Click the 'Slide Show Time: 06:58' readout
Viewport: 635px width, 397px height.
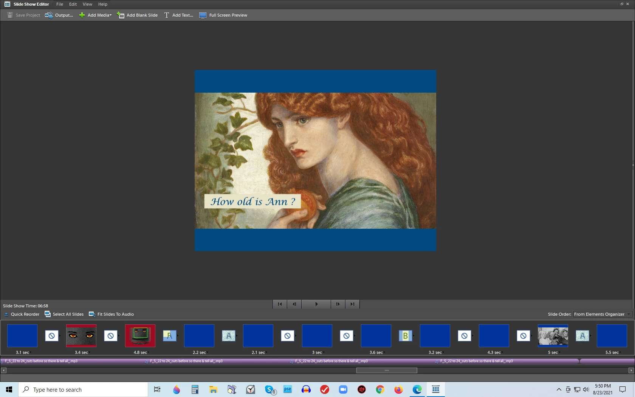[x=25, y=306]
